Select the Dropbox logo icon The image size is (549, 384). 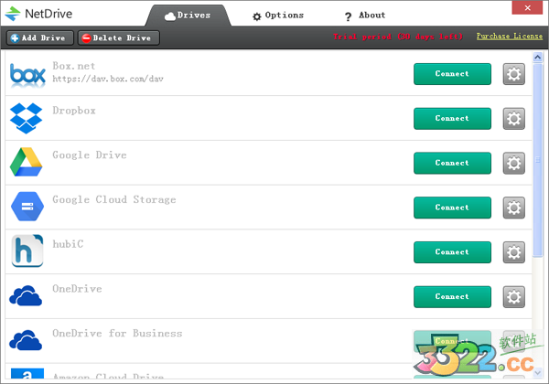click(x=27, y=118)
